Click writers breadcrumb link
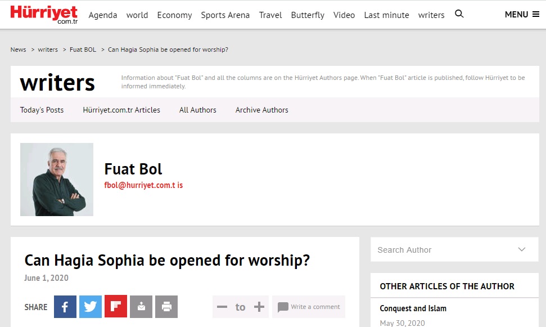The height and width of the screenshot is (327, 546). [x=48, y=50]
